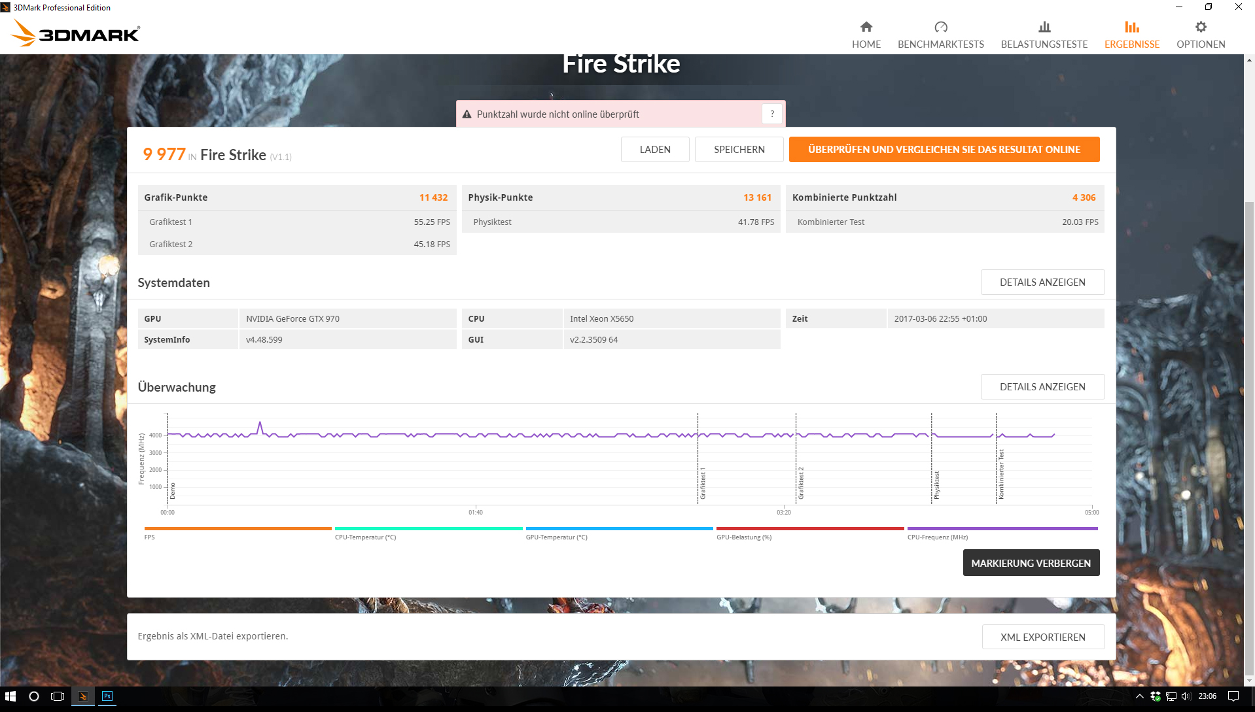Open Cortana search circle
The width and height of the screenshot is (1255, 712).
(34, 696)
